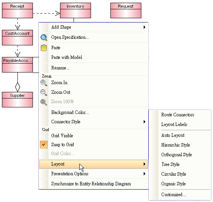The height and width of the screenshot is (202, 213).
Task: Click the disabled Grid Color... entry
Action: point(93,154)
